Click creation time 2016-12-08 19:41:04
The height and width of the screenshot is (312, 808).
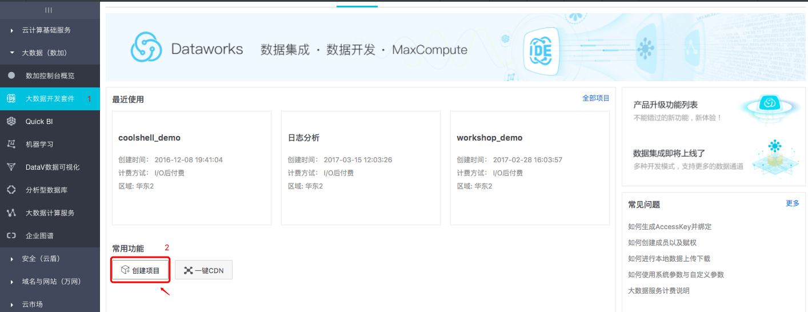(189, 160)
